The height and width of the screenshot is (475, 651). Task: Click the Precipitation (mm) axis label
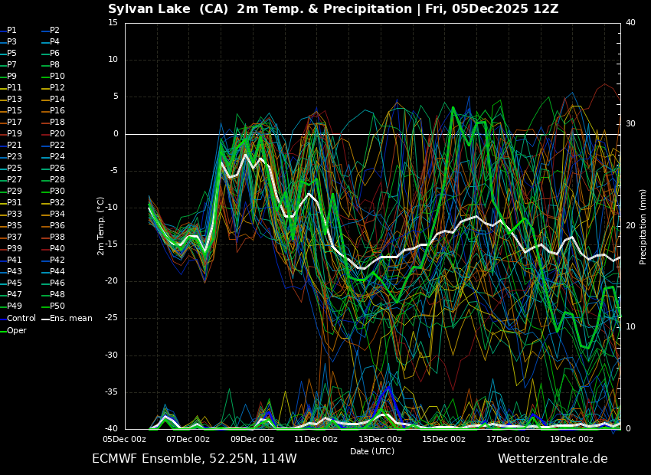(x=643, y=226)
